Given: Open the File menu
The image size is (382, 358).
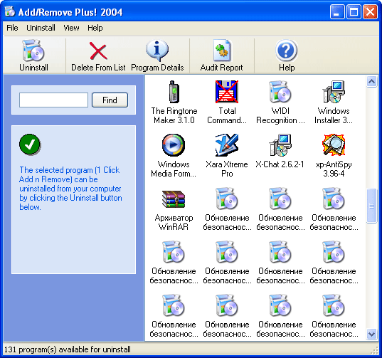Looking at the screenshot, I should click(12, 28).
